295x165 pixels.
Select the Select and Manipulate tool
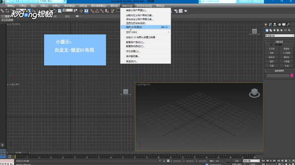coord(81,11)
